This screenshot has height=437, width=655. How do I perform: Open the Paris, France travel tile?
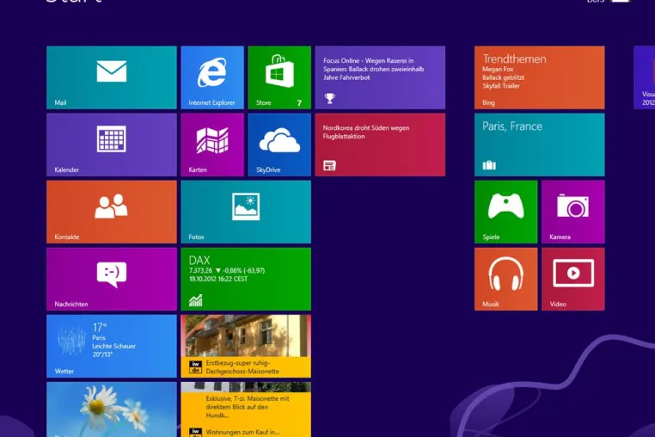tap(539, 145)
